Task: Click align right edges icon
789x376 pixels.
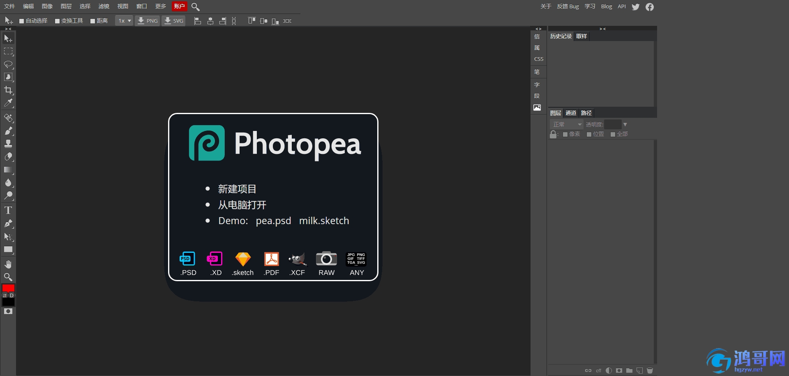Action: coord(223,21)
